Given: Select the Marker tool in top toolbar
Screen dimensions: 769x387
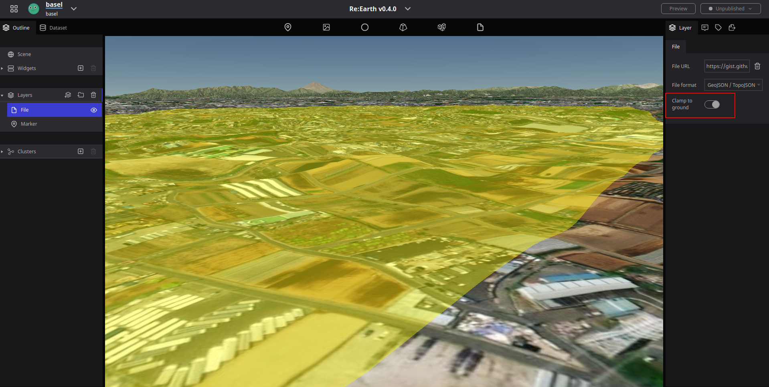Looking at the screenshot, I should pos(288,27).
